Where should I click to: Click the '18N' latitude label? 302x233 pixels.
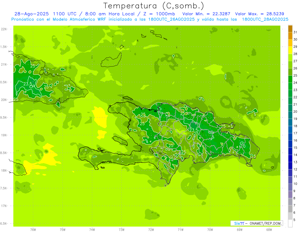4,170
